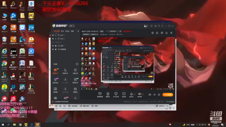The height and width of the screenshot is (127, 226).
Task: Click the gift box icon in header
Action: pyautogui.click(x=153, y=33)
